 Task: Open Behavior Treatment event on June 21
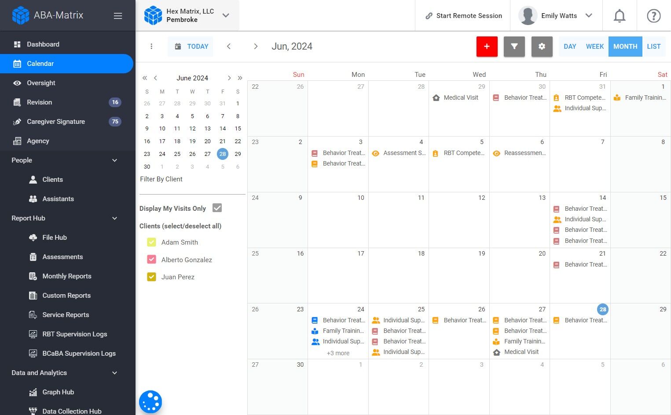580,265
